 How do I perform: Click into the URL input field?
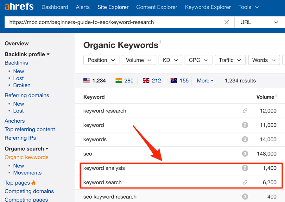tap(114, 22)
